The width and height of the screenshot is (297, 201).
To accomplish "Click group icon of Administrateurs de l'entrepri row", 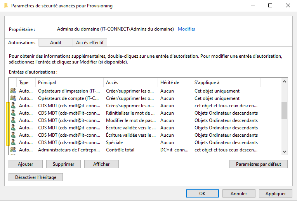I will click(x=13, y=150).
